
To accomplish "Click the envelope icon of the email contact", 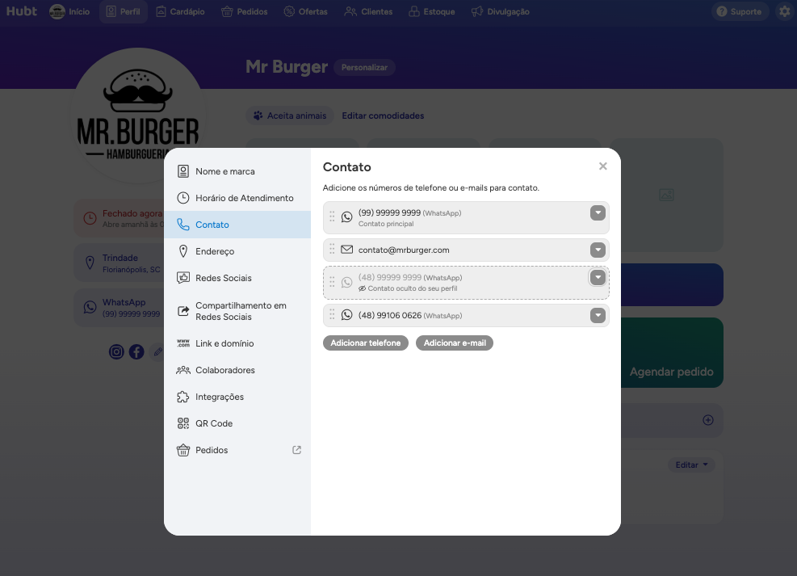I will click(346, 250).
